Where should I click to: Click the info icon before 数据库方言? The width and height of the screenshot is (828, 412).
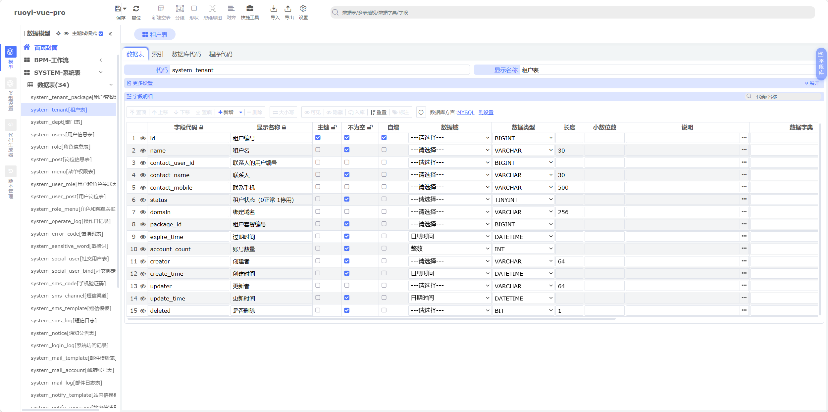pos(421,112)
